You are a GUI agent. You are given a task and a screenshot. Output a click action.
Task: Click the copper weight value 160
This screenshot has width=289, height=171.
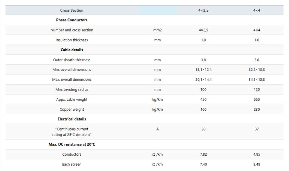(203, 110)
